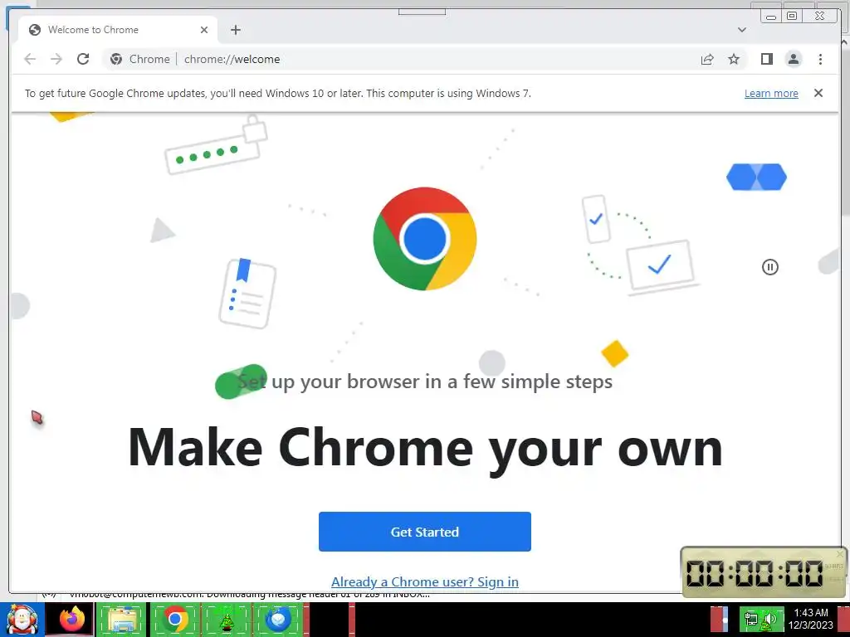850x637 pixels.
Task: Select the Welcome to Chrome tab
Action: tap(118, 30)
